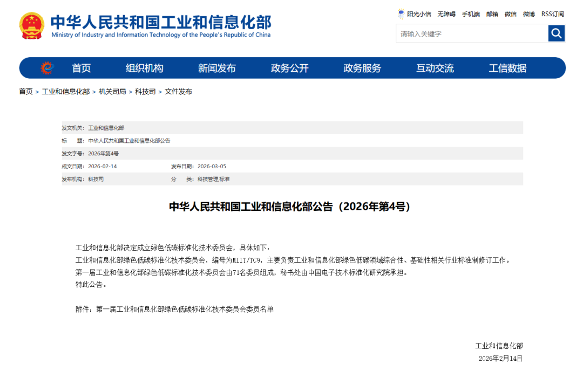
Task: Open the 邮箱 link in top bar
Action: point(492,14)
